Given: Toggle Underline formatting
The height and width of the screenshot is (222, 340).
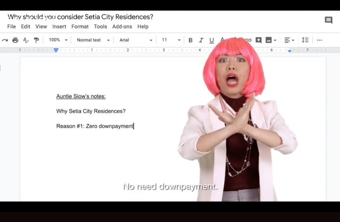Looking at the screenshot, I should point(212,40).
